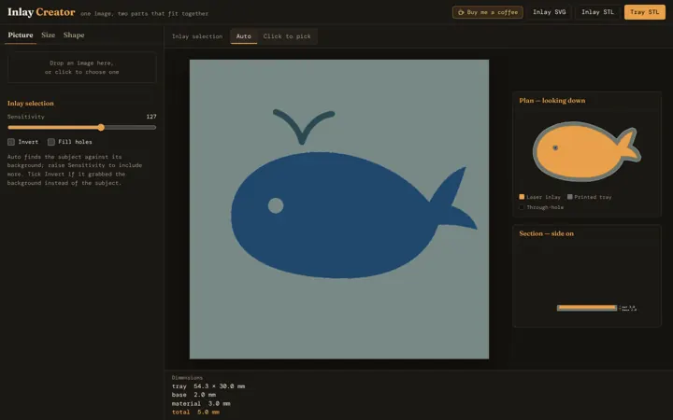
Task: Click the Through-hole legend swatch
Action: click(x=522, y=207)
